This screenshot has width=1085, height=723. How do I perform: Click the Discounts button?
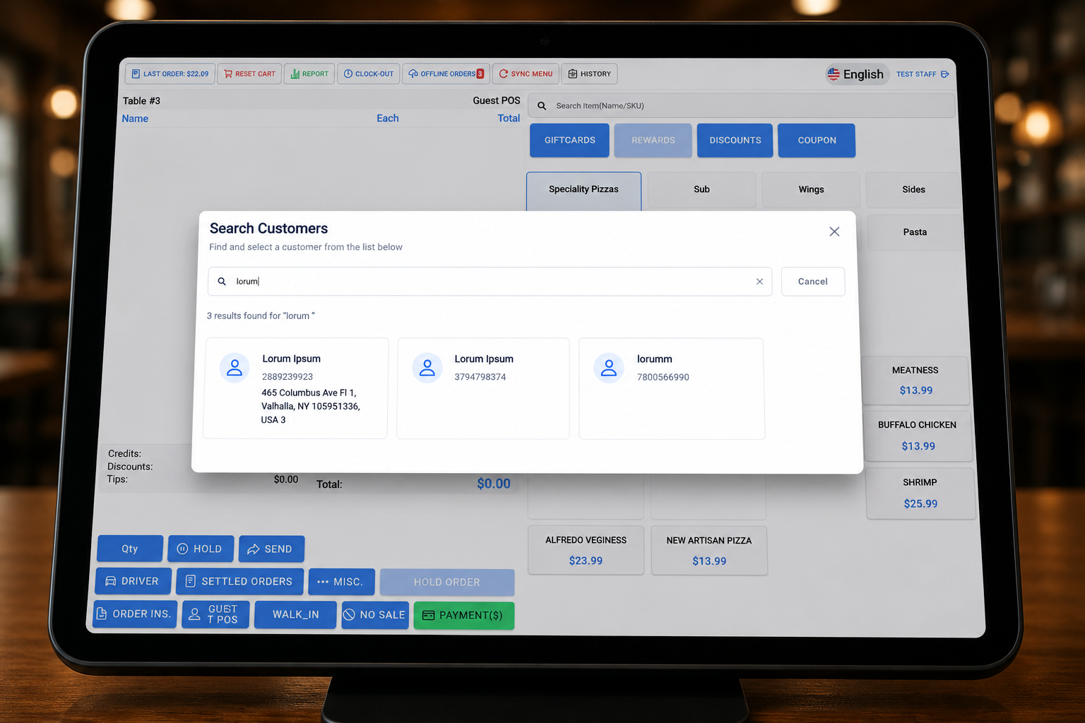coord(735,141)
